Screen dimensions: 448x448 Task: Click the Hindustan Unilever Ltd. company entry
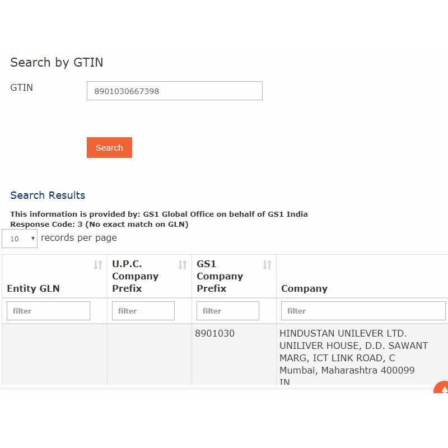[x=343, y=333]
